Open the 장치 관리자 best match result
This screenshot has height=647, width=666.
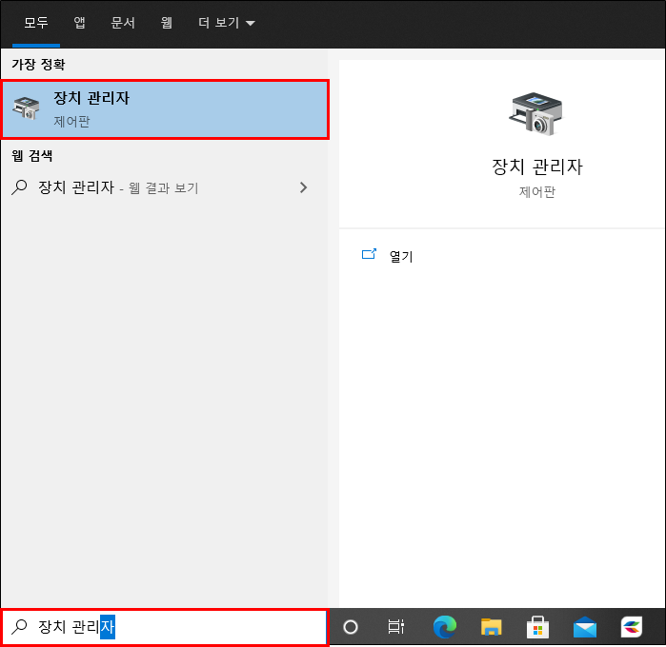(165, 109)
